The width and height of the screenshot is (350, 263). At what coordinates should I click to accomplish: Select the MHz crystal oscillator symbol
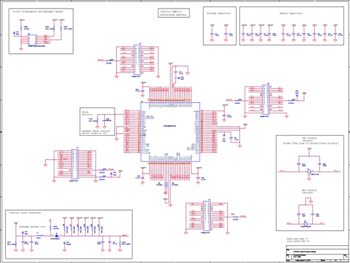click(x=306, y=223)
